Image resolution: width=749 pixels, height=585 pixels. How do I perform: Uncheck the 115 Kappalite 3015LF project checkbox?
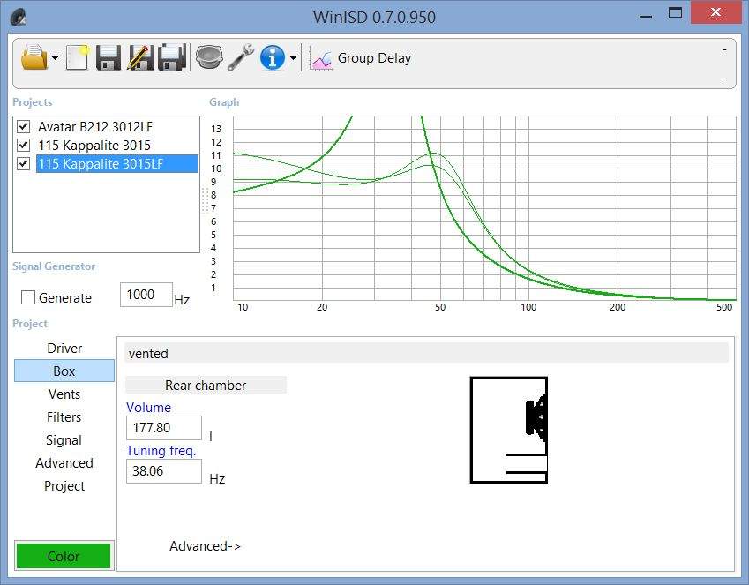pos(24,163)
